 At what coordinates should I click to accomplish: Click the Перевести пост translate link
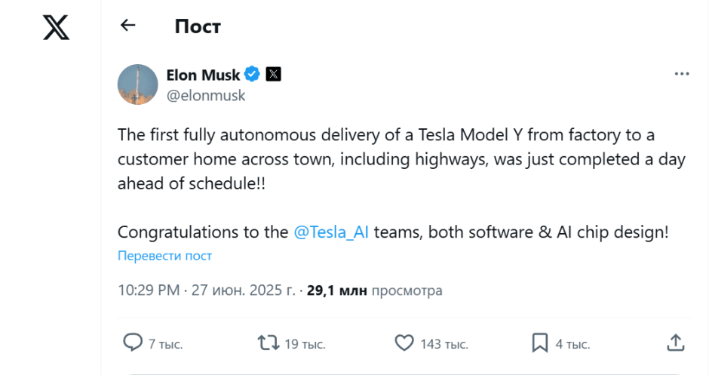[x=164, y=256]
